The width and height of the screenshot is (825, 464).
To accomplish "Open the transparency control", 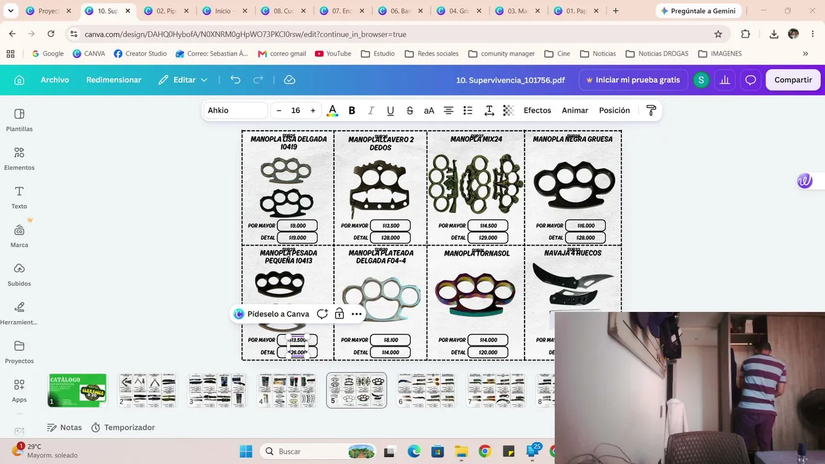I will coord(509,111).
